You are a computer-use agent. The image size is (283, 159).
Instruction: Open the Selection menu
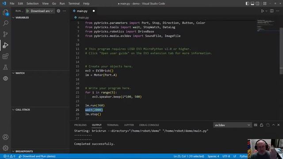[x=32, y=4]
